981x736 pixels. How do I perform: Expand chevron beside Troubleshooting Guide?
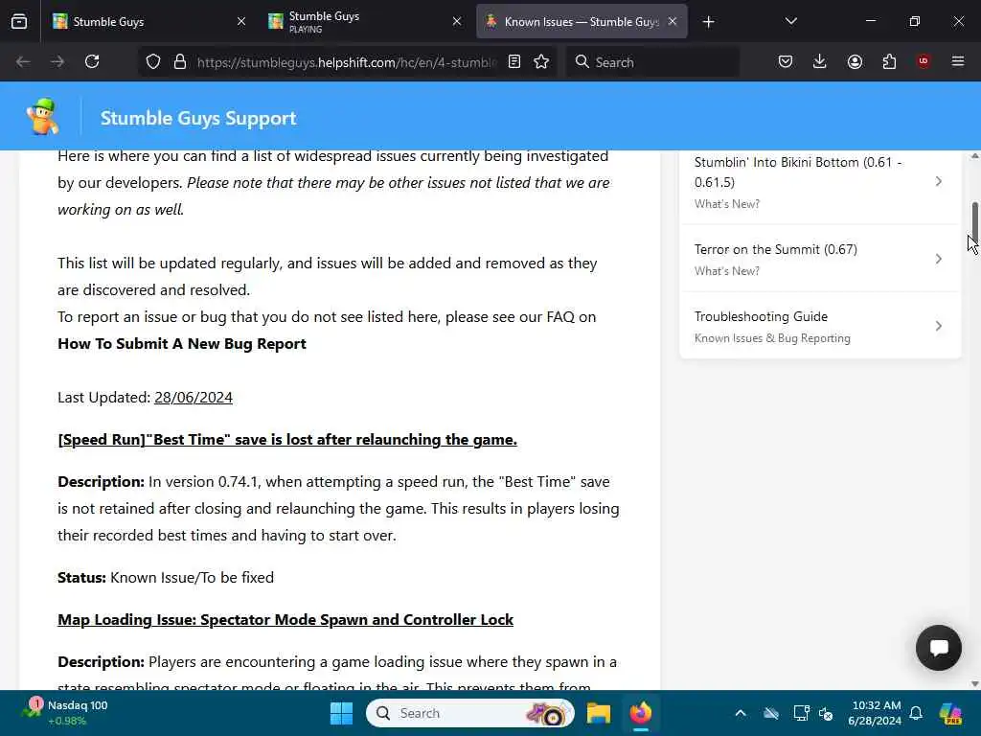939,326
